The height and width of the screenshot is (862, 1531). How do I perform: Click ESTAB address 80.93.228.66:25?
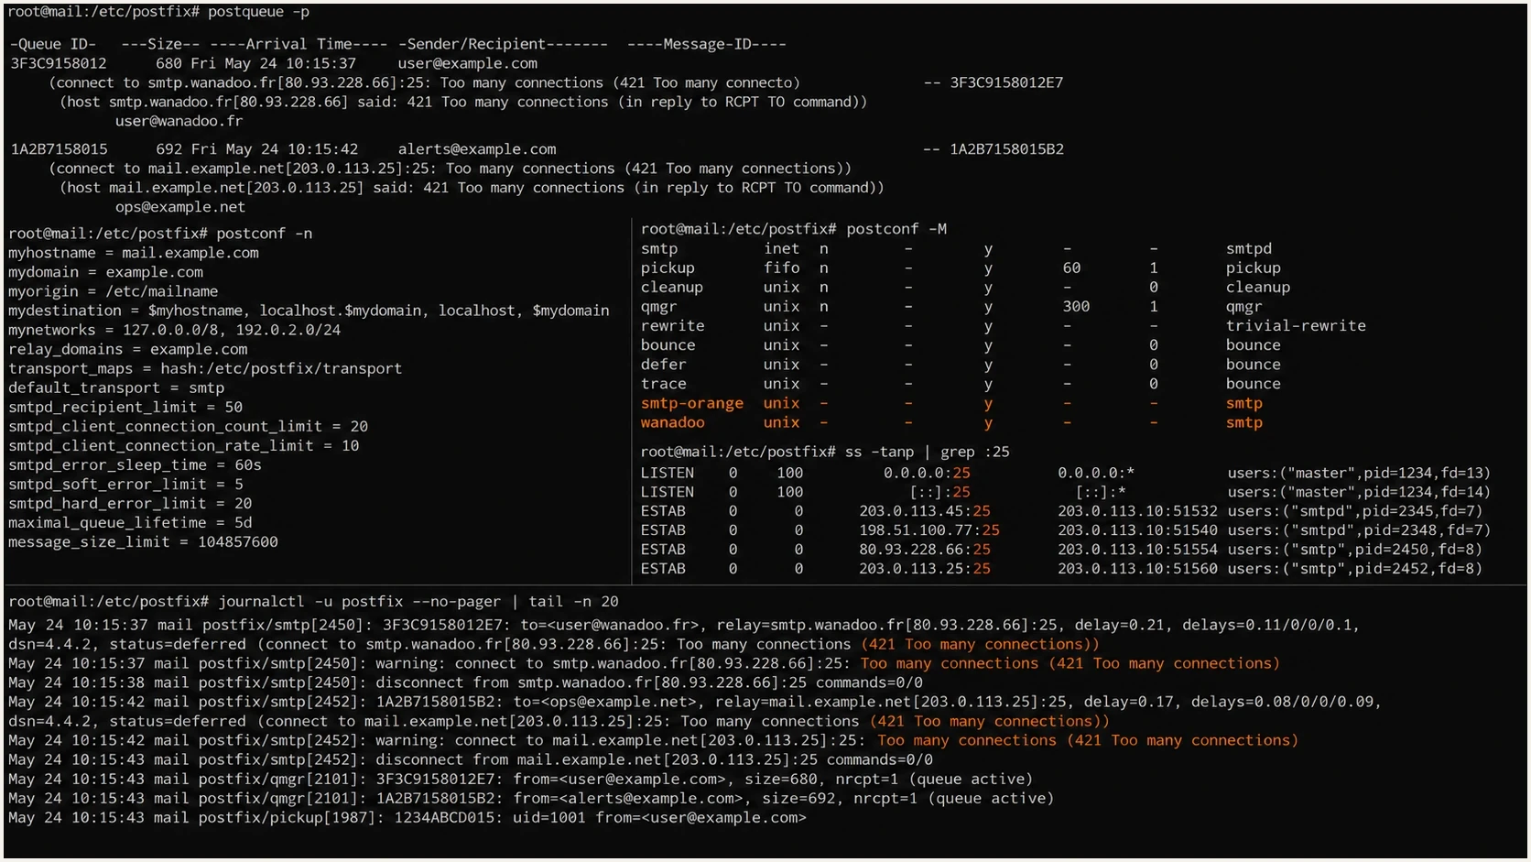pos(925,550)
